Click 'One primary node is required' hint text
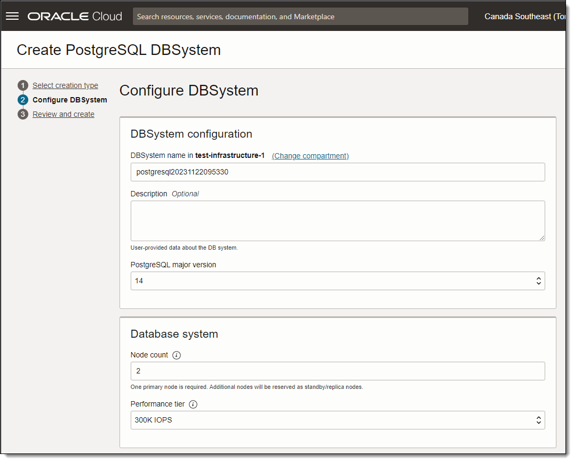This screenshot has height=462, width=574. pyautogui.click(x=247, y=387)
